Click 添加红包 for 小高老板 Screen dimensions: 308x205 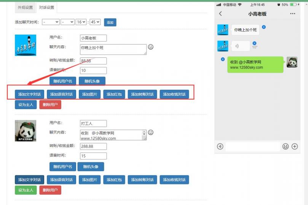[x=114, y=94]
